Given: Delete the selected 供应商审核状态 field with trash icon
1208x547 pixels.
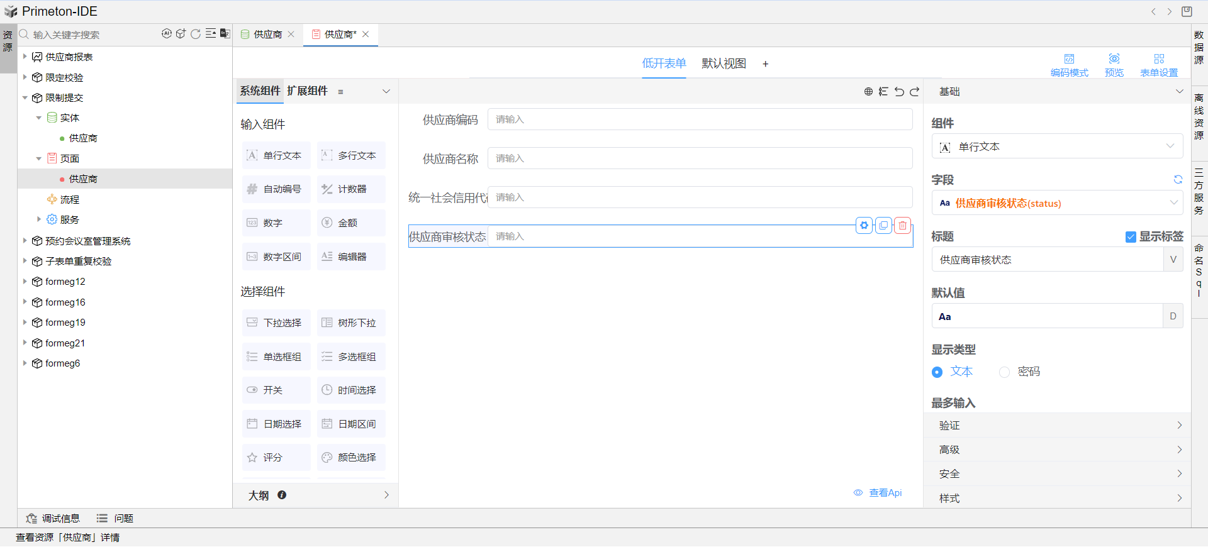Looking at the screenshot, I should point(903,225).
